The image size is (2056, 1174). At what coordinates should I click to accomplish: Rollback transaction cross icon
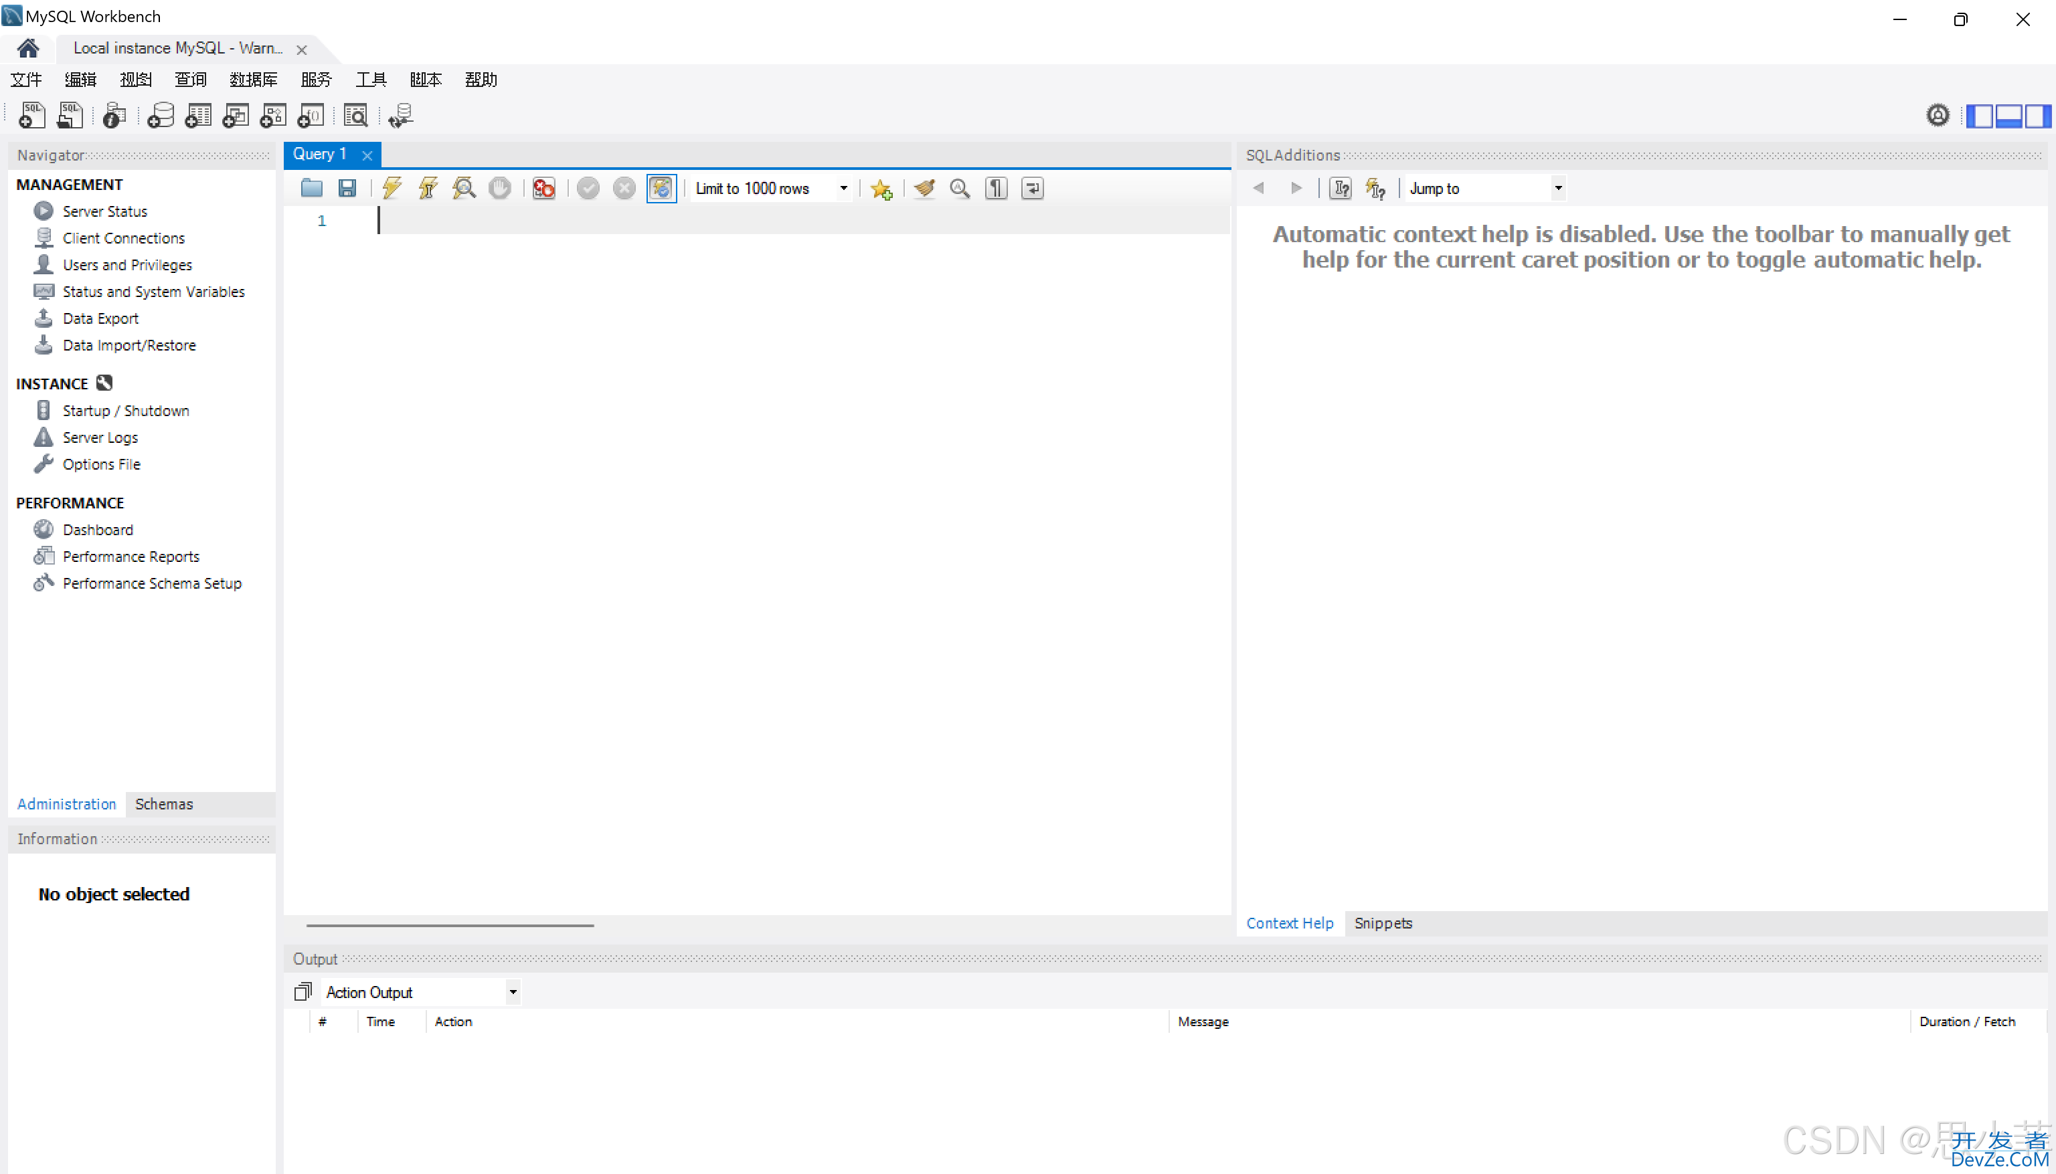coord(624,188)
